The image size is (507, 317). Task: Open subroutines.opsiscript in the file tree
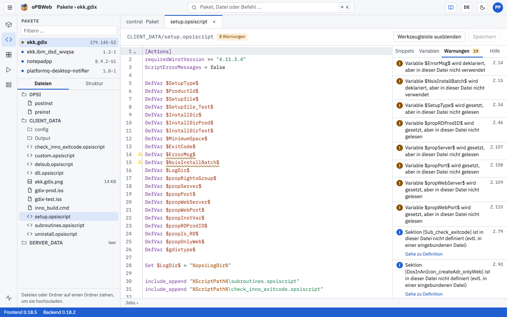(69, 225)
